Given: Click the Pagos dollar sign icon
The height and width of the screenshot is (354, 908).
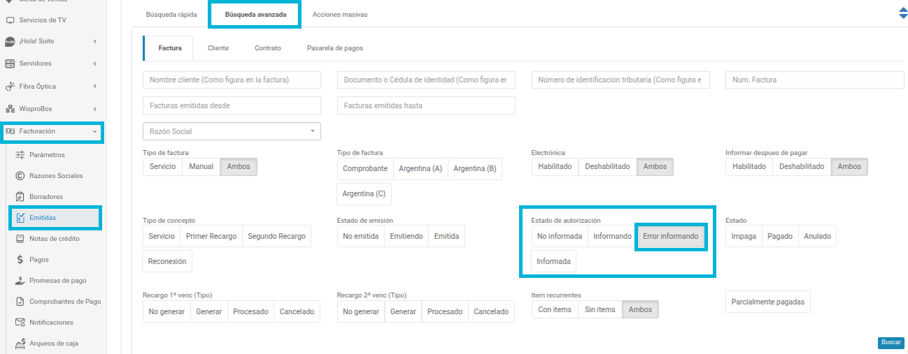Looking at the screenshot, I should click(x=20, y=260).
